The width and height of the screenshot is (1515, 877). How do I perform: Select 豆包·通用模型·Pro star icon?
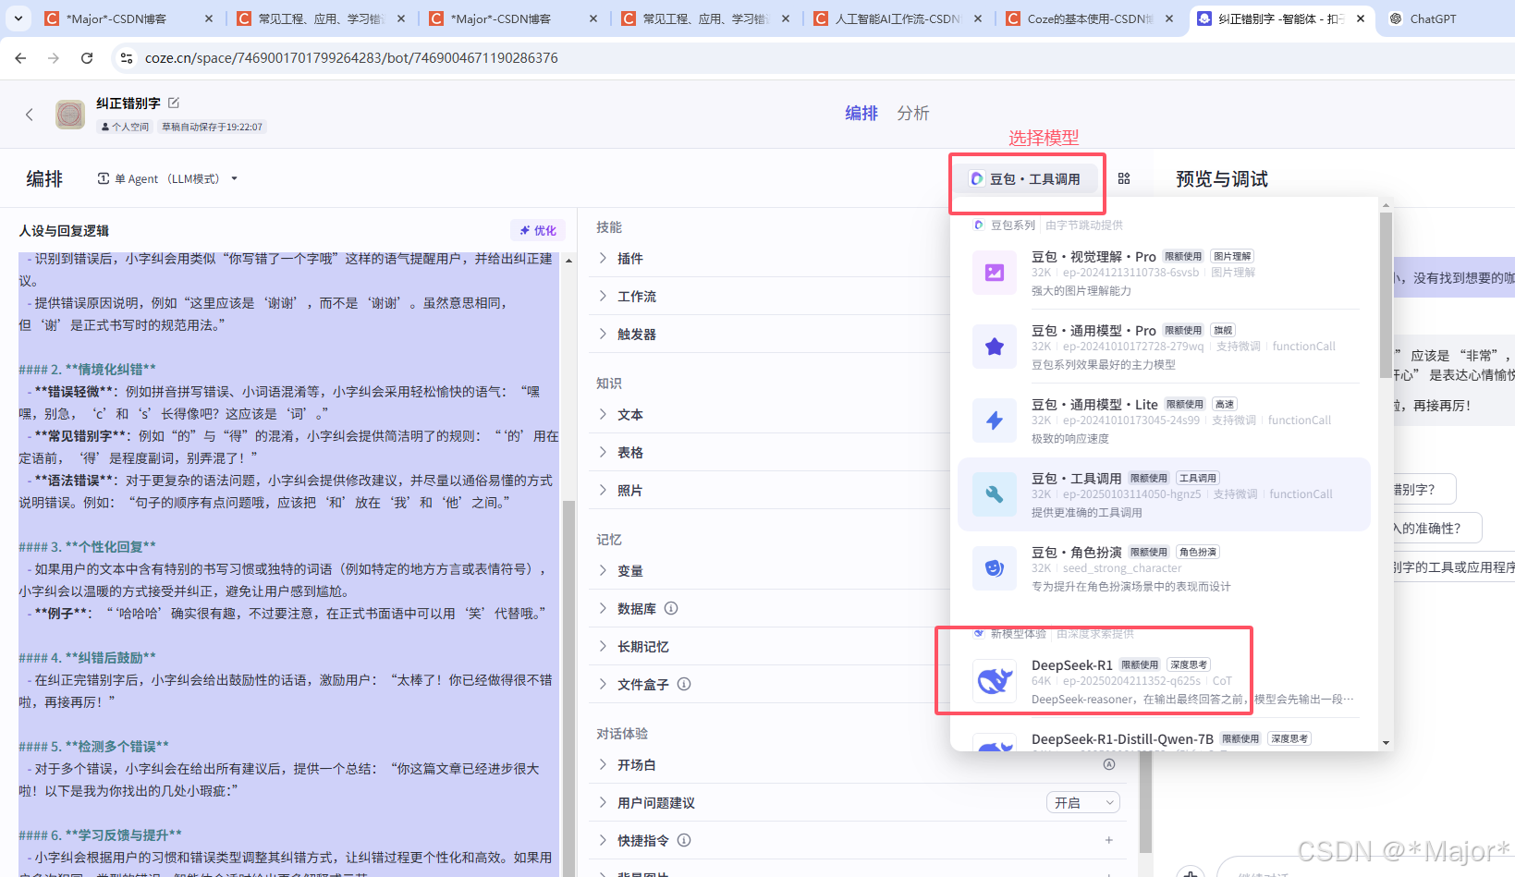click(x=995, y=347)
